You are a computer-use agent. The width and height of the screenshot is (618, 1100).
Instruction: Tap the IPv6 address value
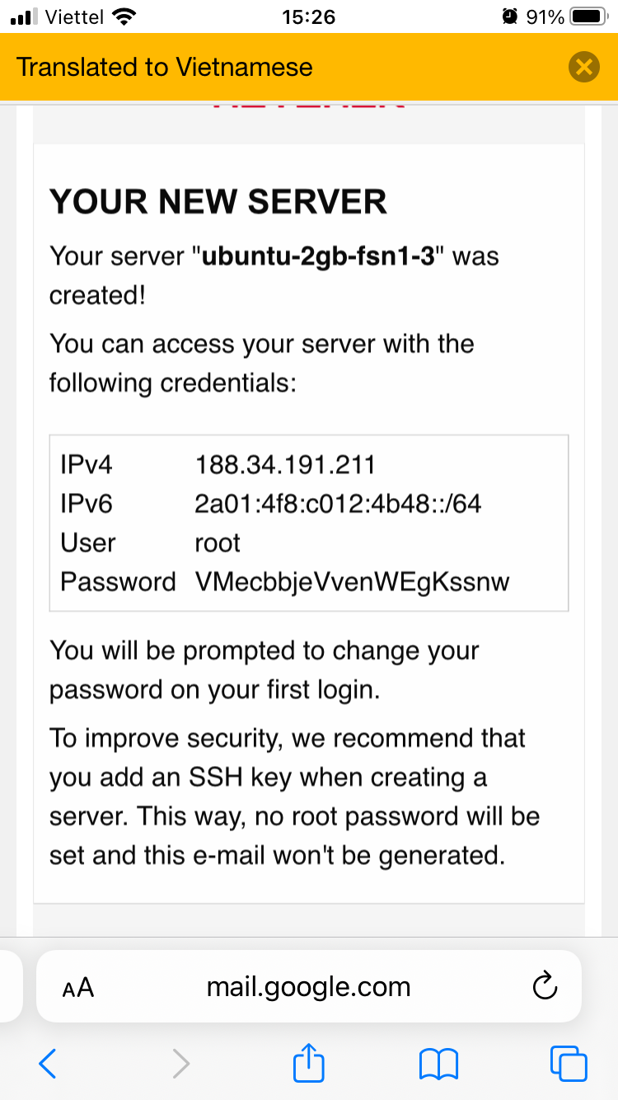[x=338, y=503]
